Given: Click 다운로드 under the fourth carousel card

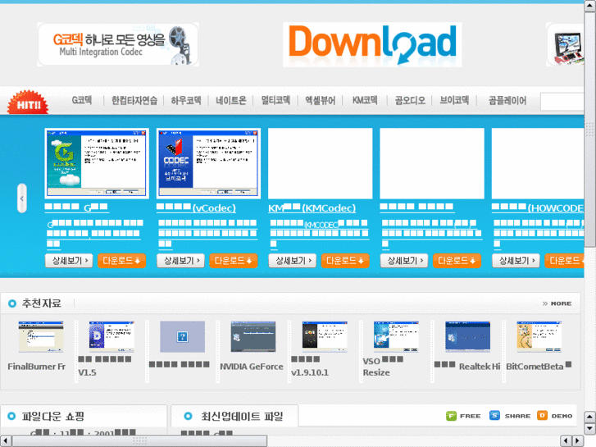Looking at the screenshot, I should click(457, 261).
